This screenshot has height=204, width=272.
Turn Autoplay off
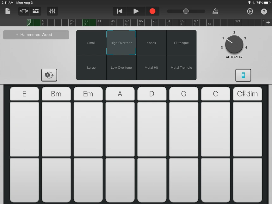pyautogui.click(x=222, y=47)
